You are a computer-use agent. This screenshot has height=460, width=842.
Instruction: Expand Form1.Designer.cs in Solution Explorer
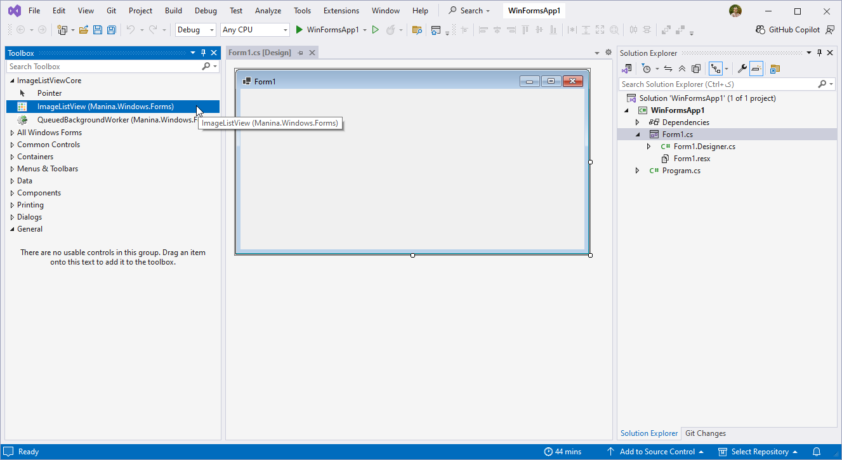[649, 147]
